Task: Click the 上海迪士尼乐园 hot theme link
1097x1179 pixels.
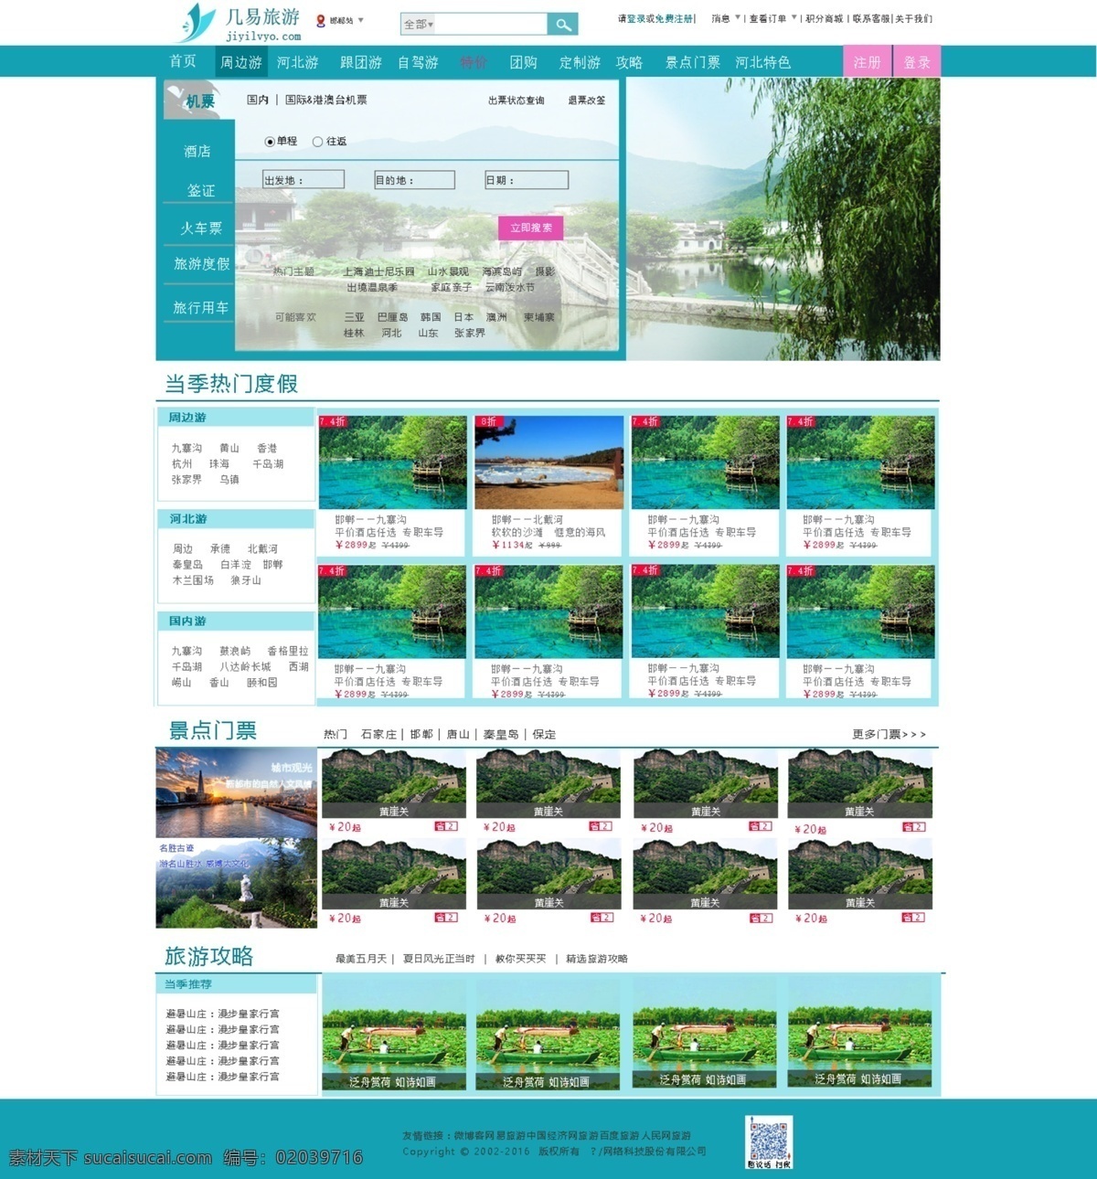Action: pos(378,271)
